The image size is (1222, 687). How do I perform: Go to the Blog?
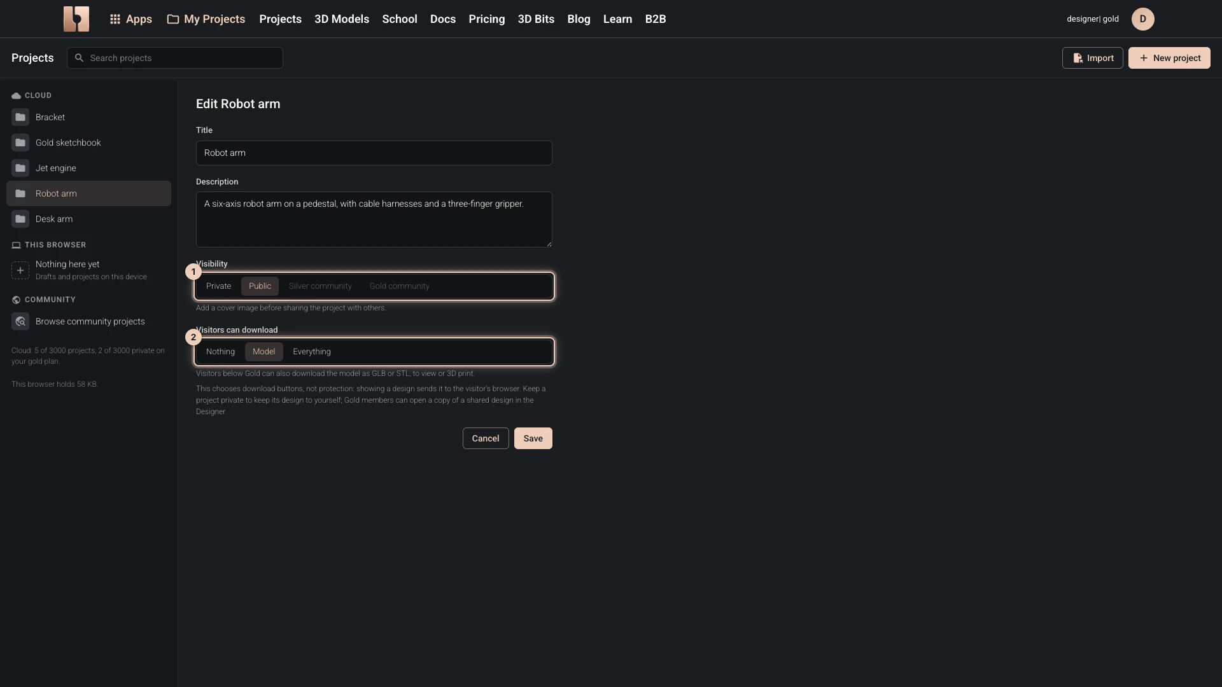[579, 19]
